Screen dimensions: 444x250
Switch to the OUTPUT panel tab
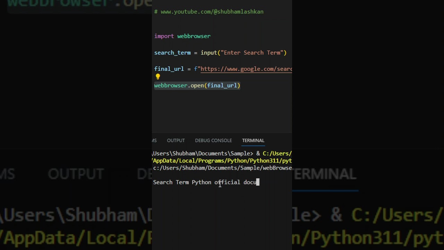tap(176, 141)
